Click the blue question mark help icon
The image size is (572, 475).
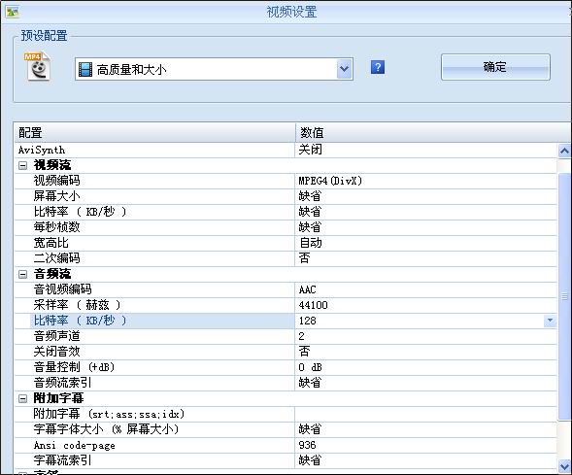pos(378,67)
